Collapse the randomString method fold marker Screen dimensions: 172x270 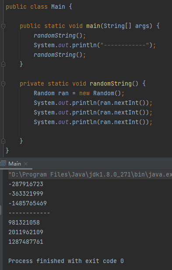(x=3, y=84)
